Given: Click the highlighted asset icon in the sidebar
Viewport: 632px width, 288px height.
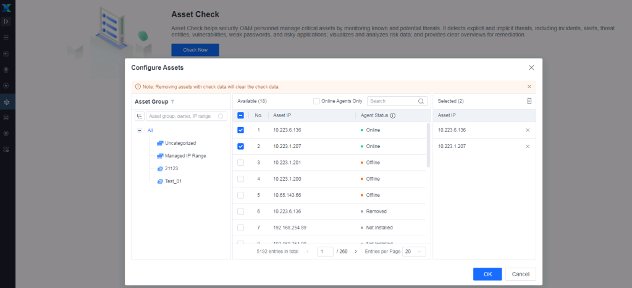Looking at the screenshot, I should click(6, 102).
